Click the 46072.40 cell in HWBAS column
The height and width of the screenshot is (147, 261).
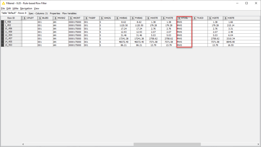click(x=123, y=42)
